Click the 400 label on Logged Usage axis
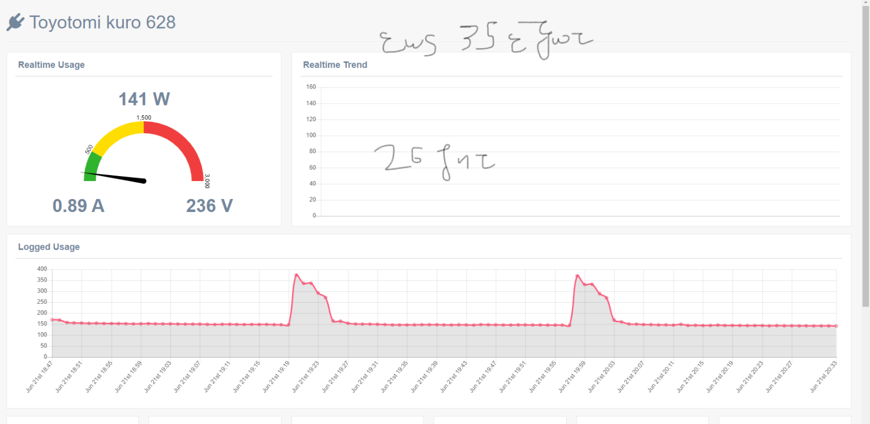This screenshot has width=870, height=424. [42, 269]
